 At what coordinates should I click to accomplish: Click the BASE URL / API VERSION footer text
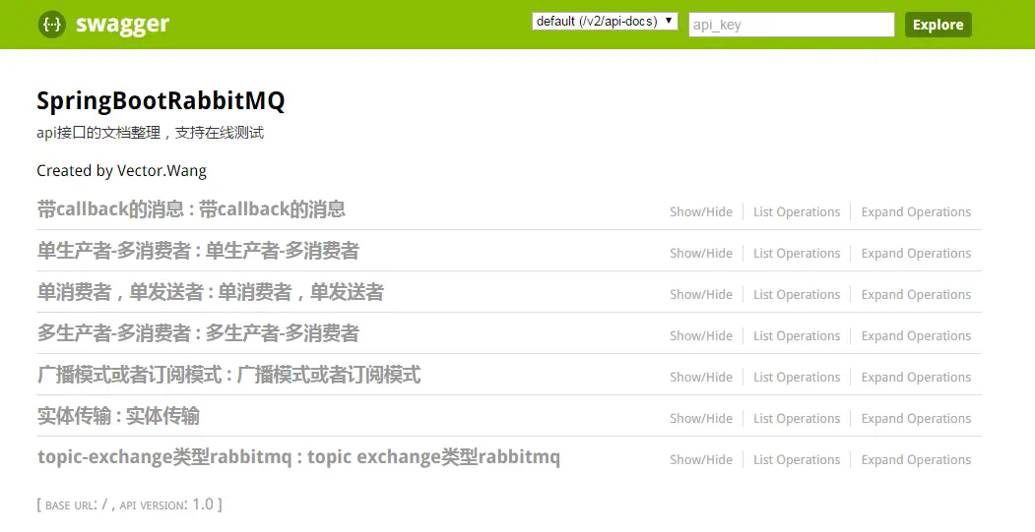129,504
